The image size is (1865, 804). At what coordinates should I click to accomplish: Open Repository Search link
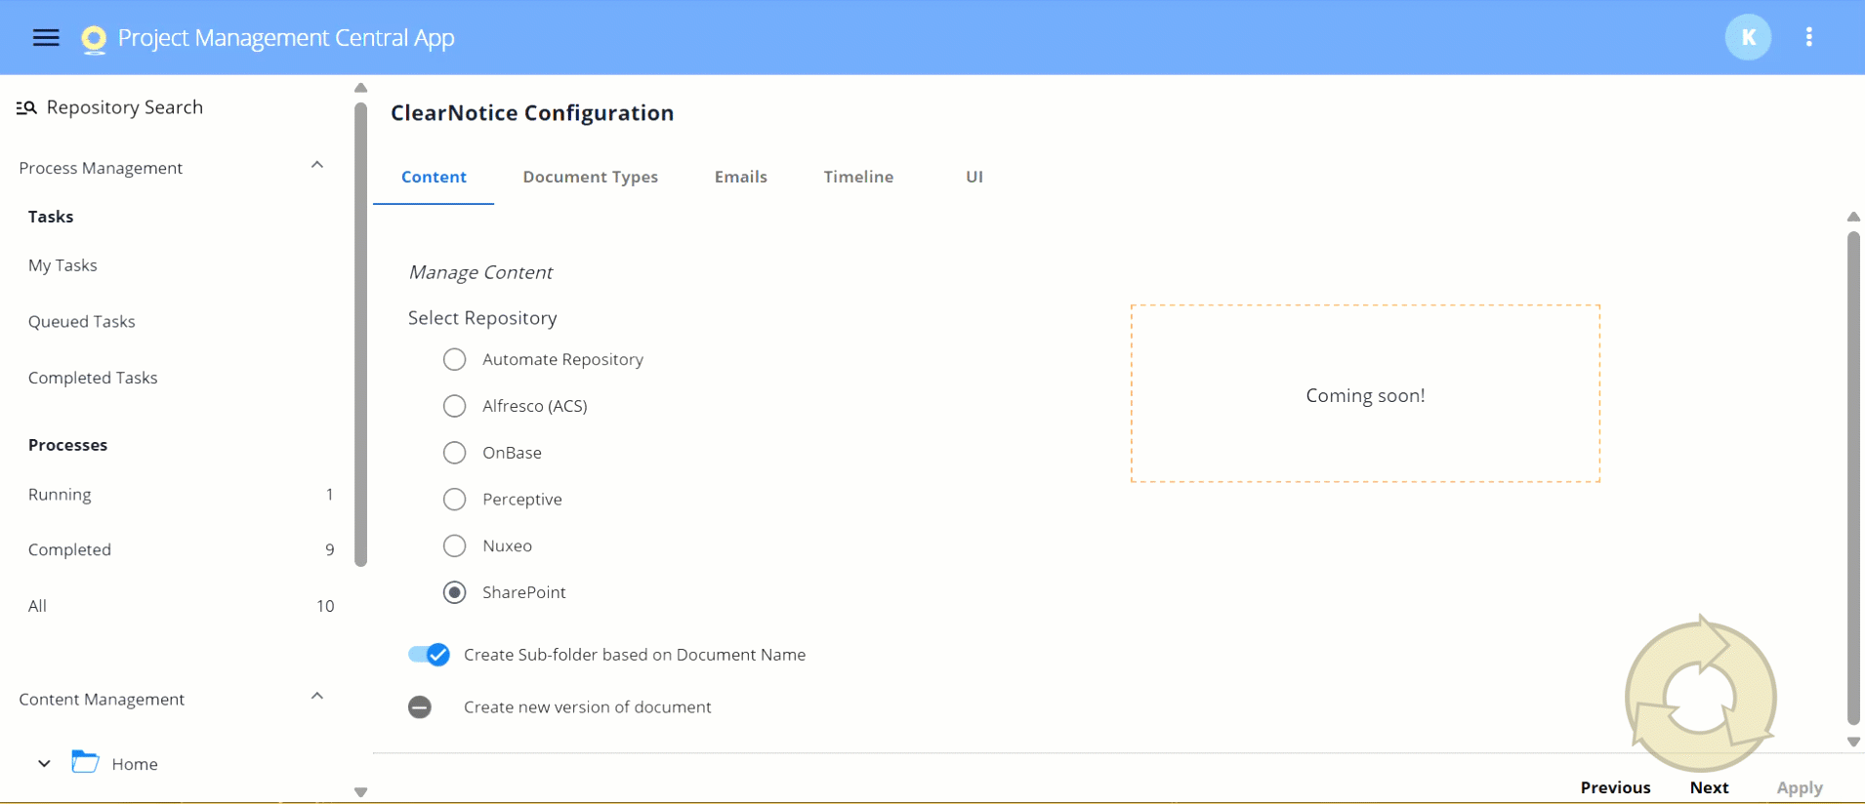pos(125,107)
